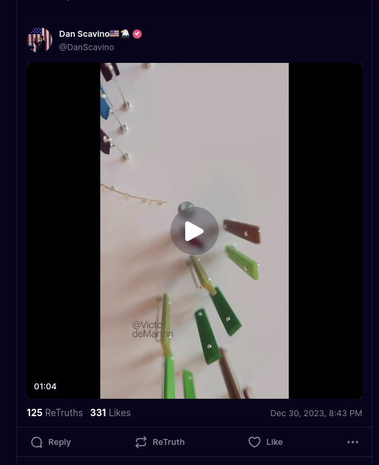This screenshot has height=465, width=379.
Task: Open the Dec 30, 2023 timestamp link
Action: click(x=316, y=413)
